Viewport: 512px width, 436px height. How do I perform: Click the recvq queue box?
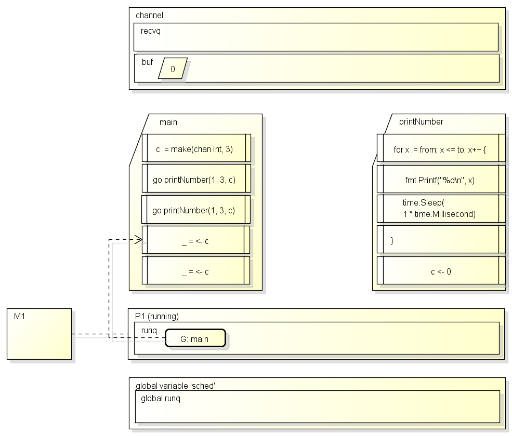(x=316, y=37)
